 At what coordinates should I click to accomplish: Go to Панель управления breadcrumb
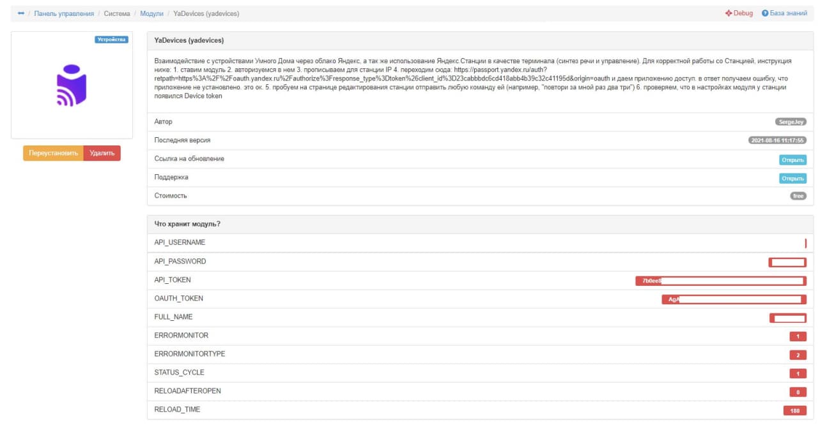coord(64,13)
